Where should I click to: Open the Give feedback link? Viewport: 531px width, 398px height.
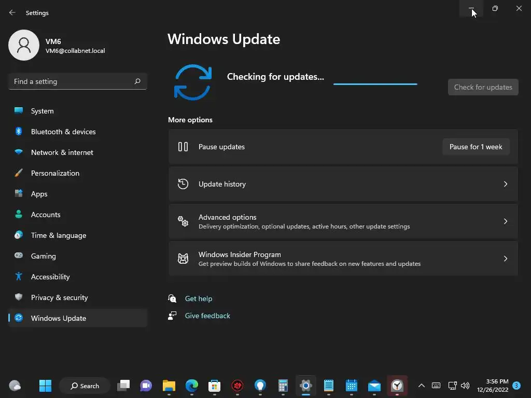point(207,316)
